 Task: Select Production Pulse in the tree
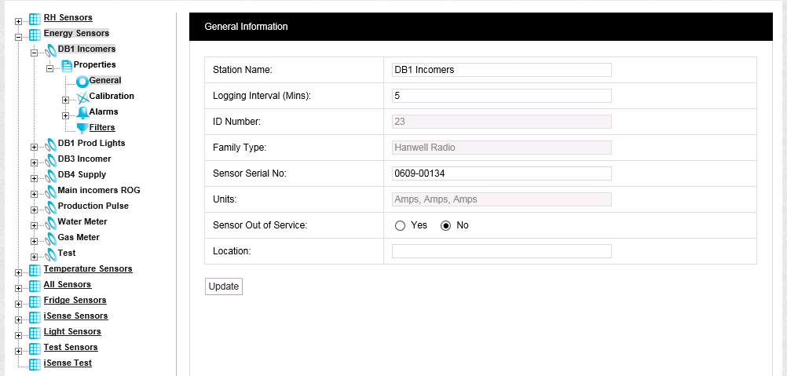click(93, 206)
